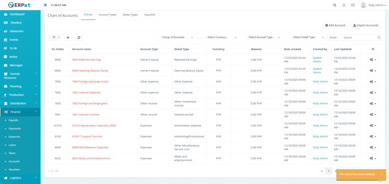Toggle column visibility with eye icon
The width and height of the screenshot is (389, 184).
click(68, 37)
